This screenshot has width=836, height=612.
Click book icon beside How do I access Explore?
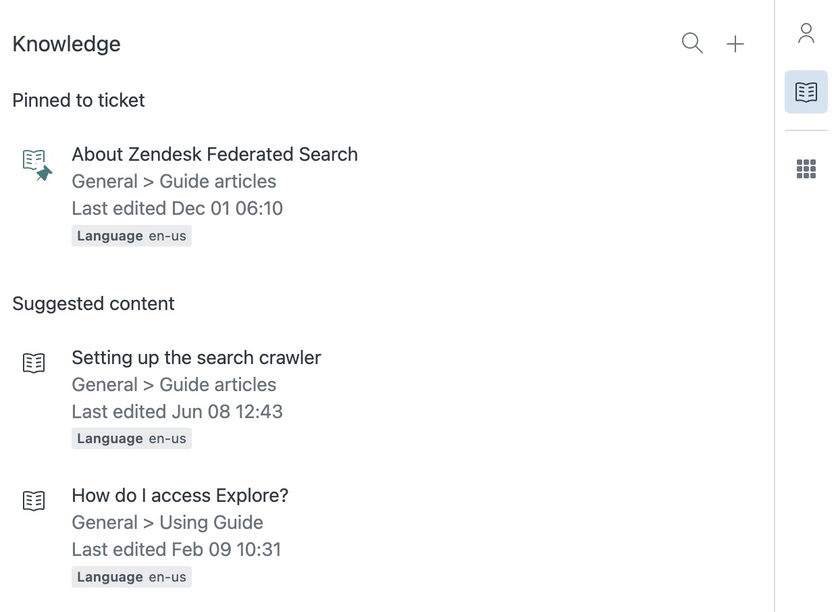(34, 501)
